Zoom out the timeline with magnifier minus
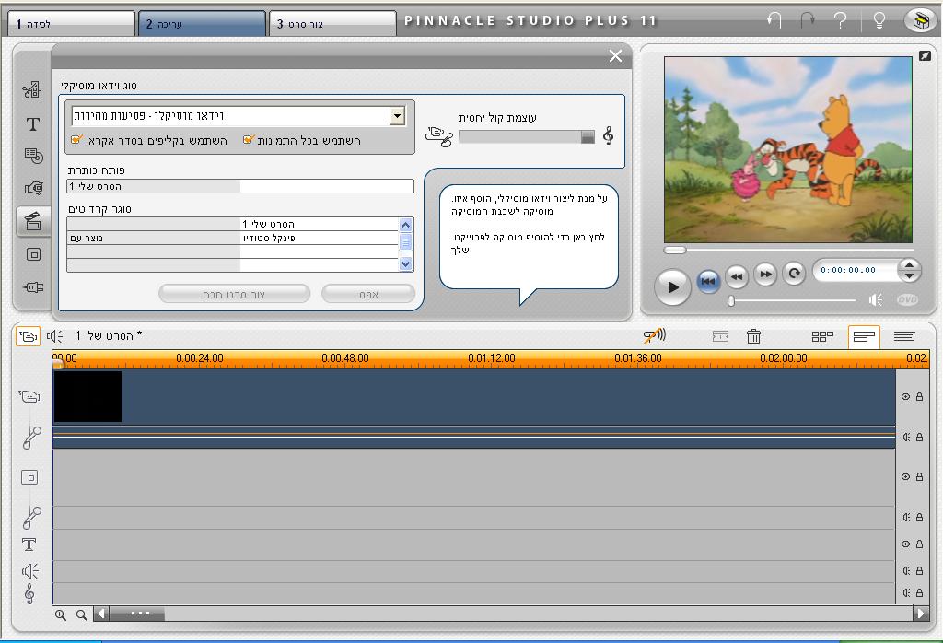This screenshot has height=643, width=943. [x=81, y=614]
